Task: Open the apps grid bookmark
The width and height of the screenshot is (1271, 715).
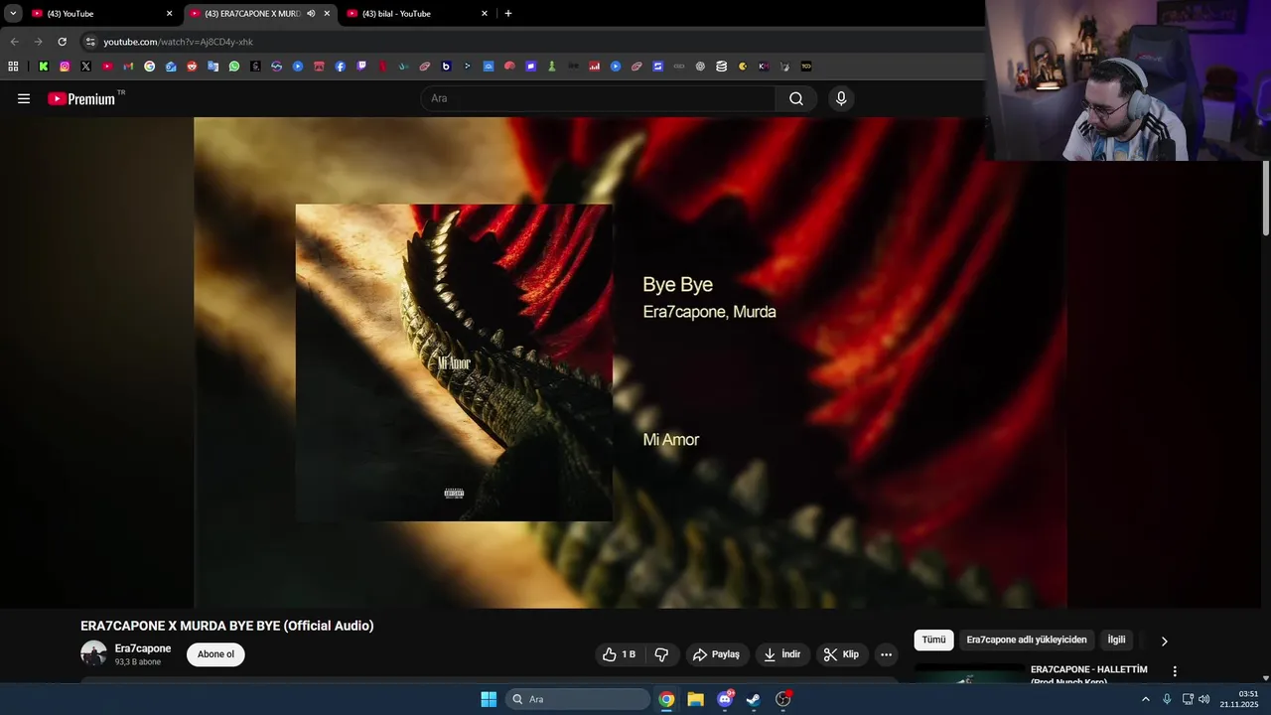Action: pos(13,67)
